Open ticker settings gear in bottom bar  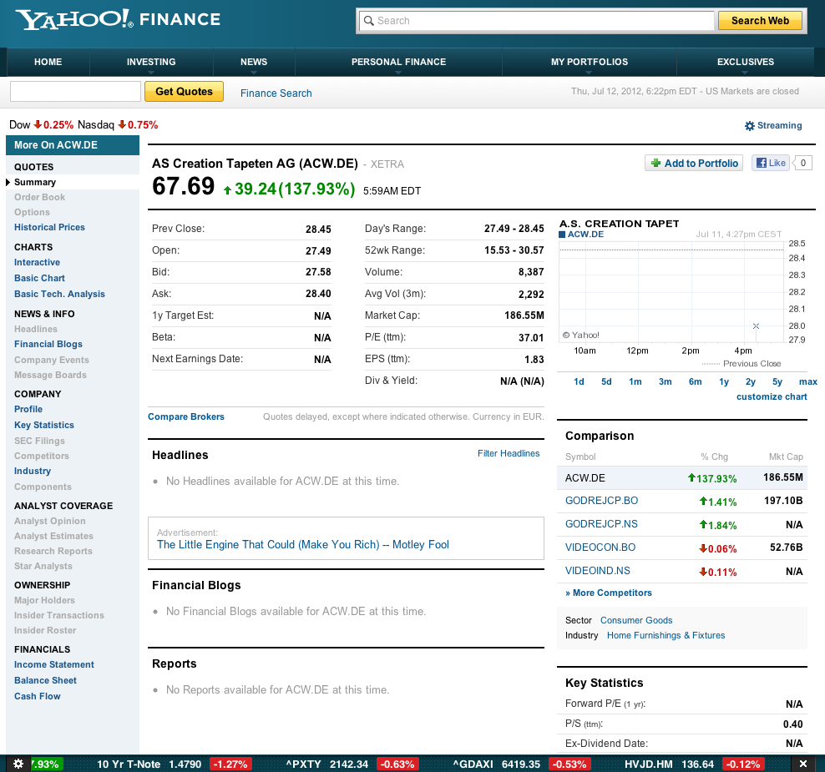[x=18, y=764]
